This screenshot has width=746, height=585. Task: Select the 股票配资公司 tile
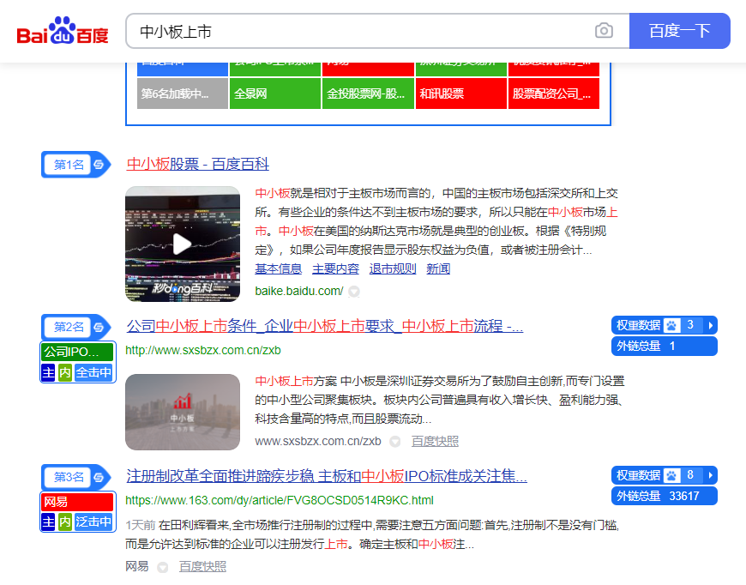click(554, 93)
